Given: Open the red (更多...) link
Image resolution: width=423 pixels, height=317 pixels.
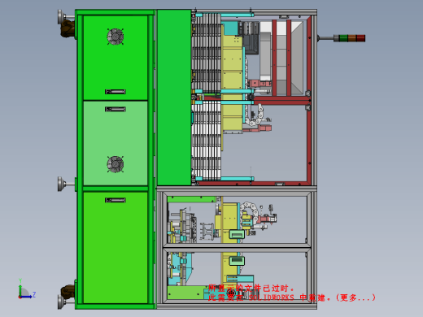Looking at the screenshot, I should pyautogui.click(x=355, y=297).
